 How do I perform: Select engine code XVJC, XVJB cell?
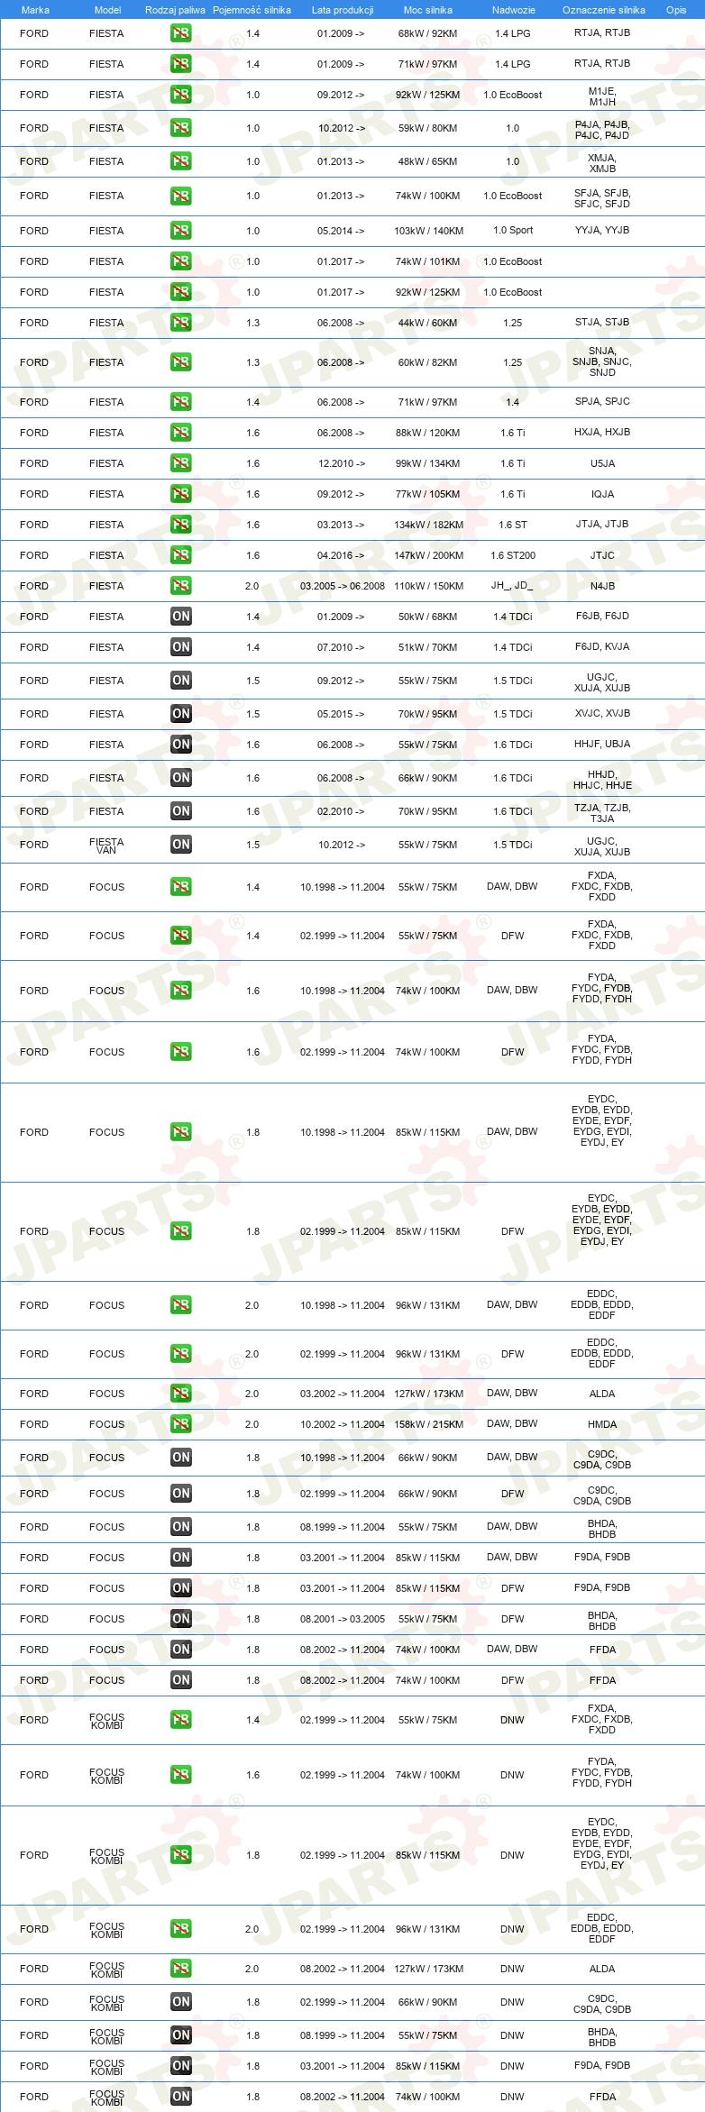602,713
